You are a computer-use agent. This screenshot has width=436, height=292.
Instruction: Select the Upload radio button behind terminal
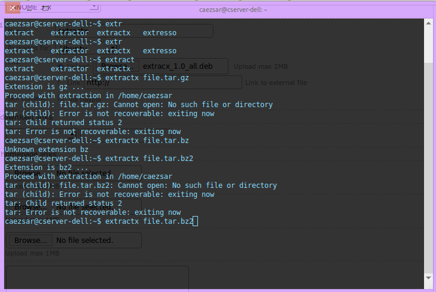61,66
